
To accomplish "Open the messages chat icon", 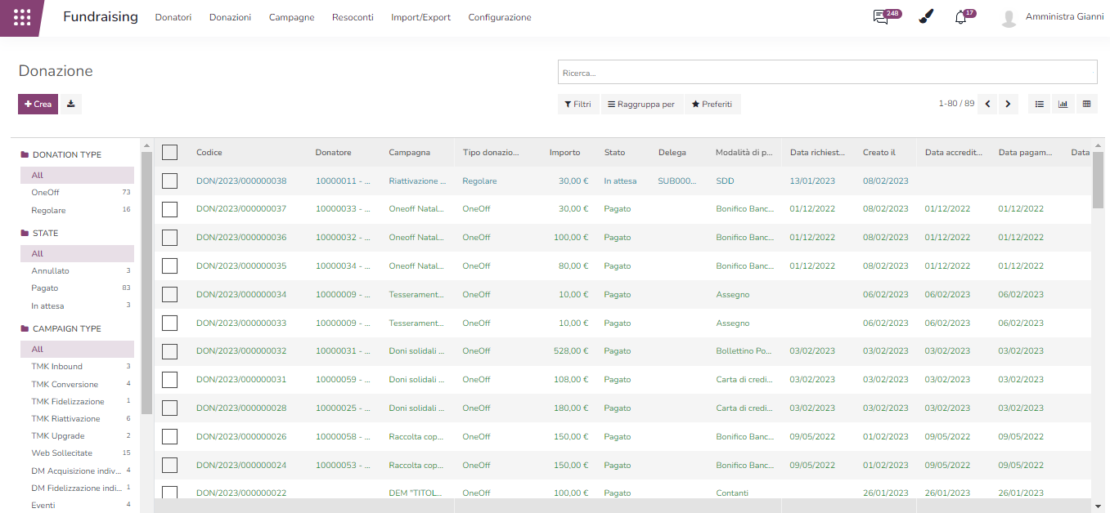I will [880, 17].
